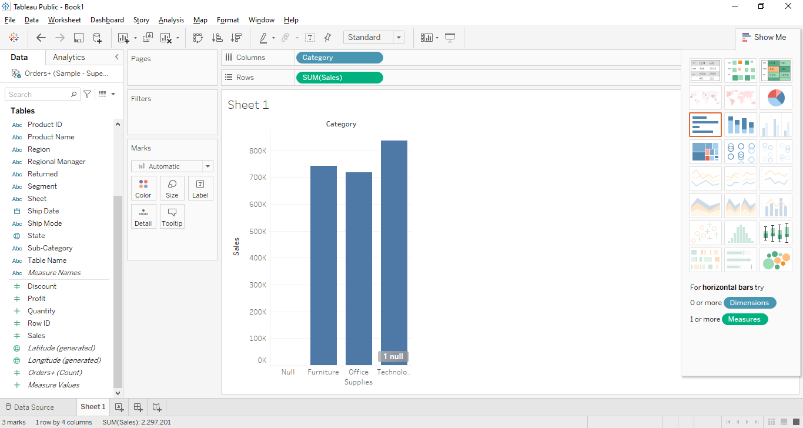Image resolution: width=803 pixels, height=428 pixels.
Task: Choose the stacked bars chart in Show Me
Action: click(741, 125)
